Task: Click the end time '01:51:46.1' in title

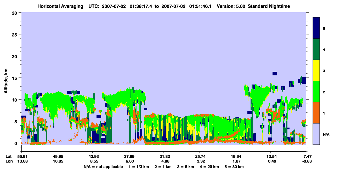Action: [200, 6]
